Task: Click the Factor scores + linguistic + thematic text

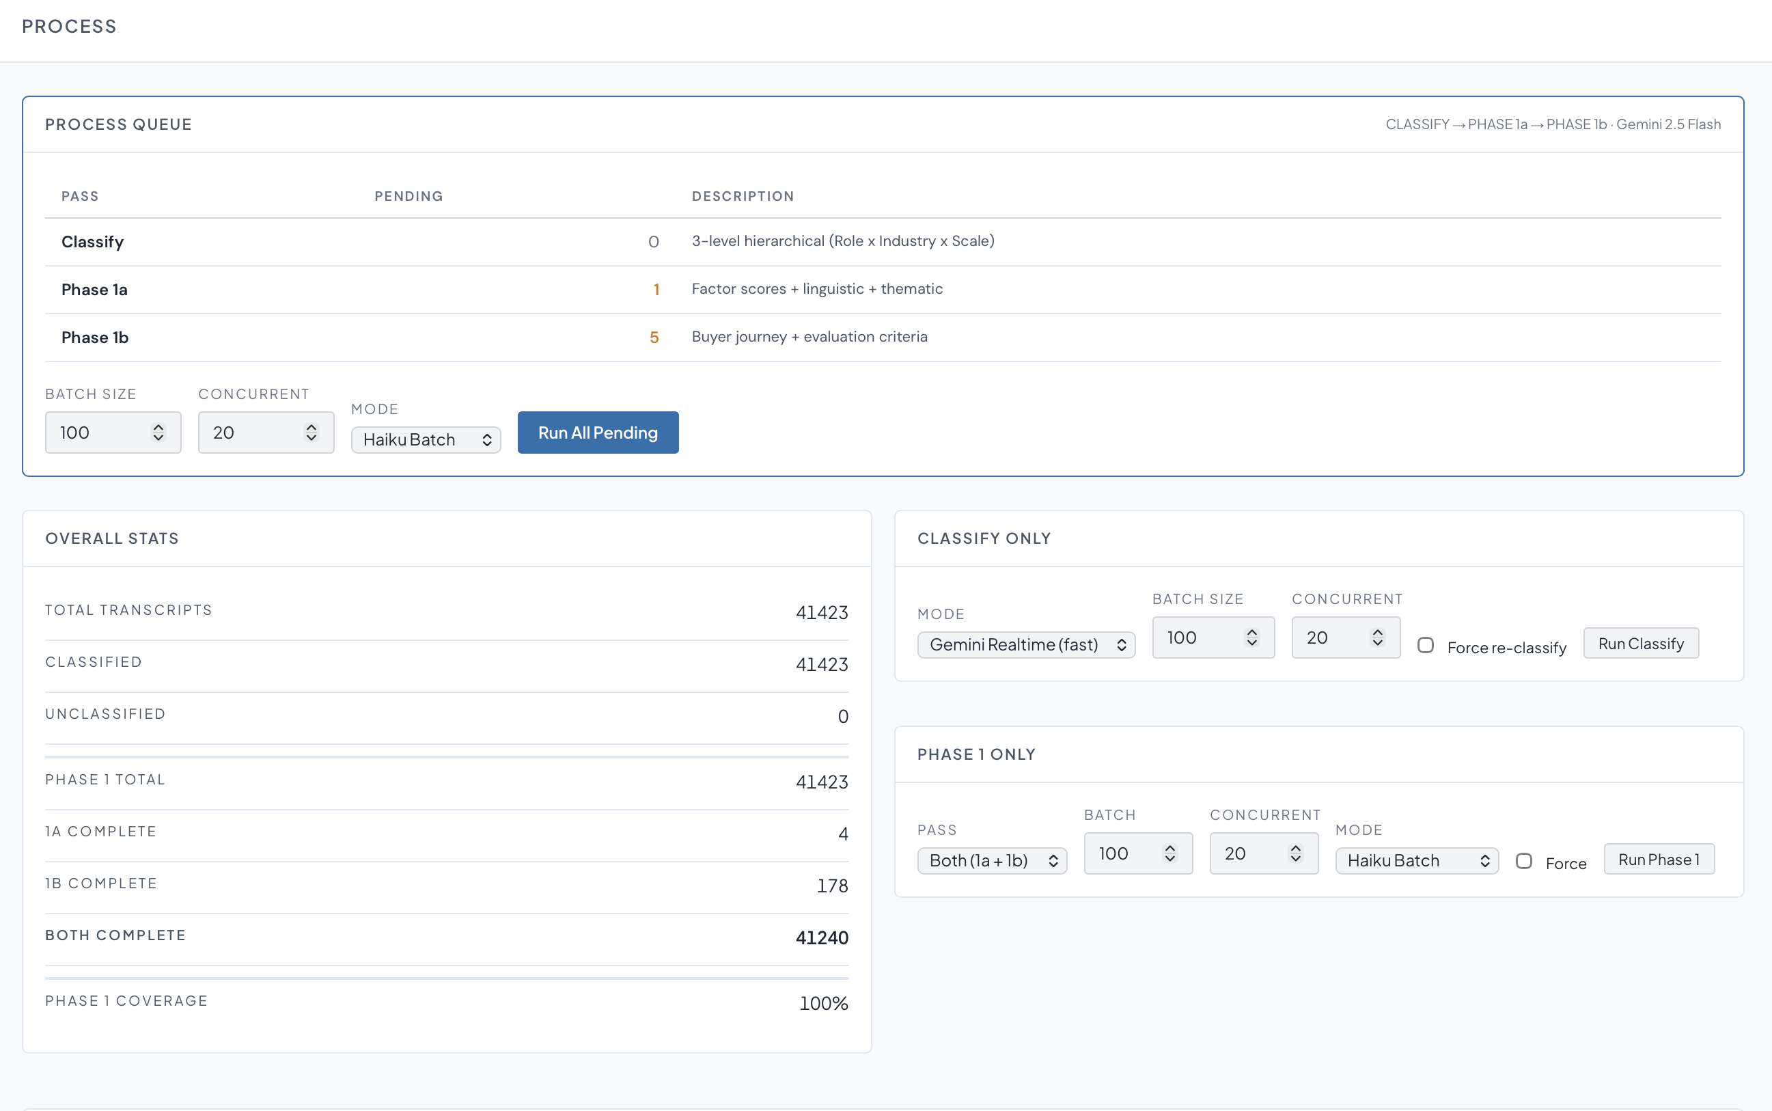Action: pos(817,289)
